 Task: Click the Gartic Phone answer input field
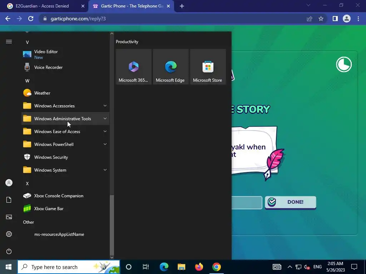(x=247, y=203)
